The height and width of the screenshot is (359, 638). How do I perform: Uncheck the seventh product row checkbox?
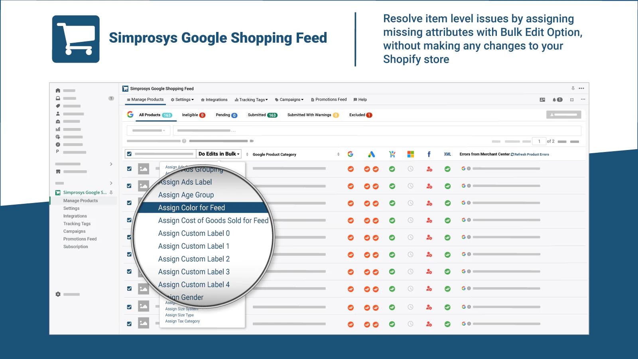tap(129, 272)
